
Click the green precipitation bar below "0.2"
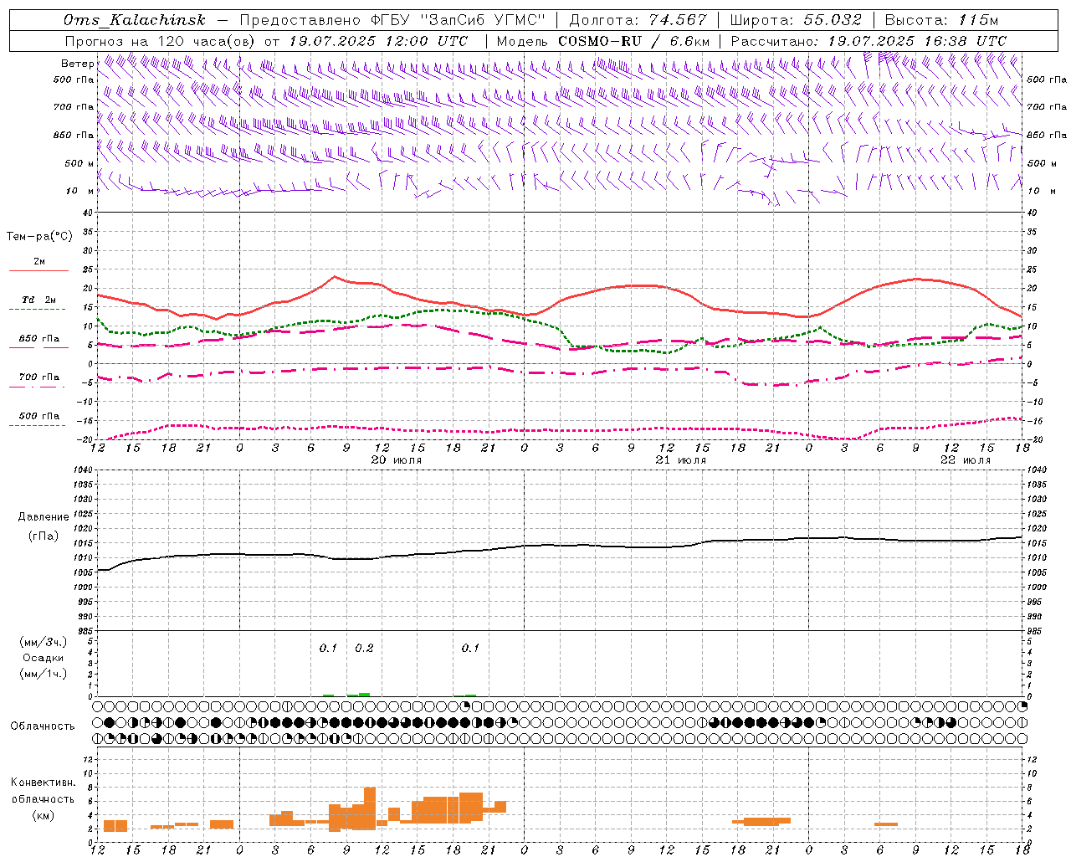pos(364,694)
